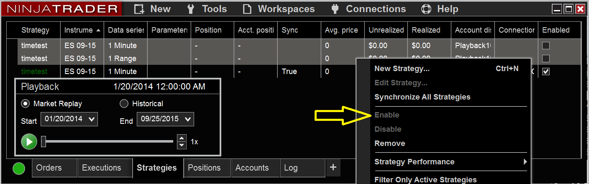This screenshot has height=184, width=589.
Task: Start playback with the green play button
Action: click(x=29, y=142)
